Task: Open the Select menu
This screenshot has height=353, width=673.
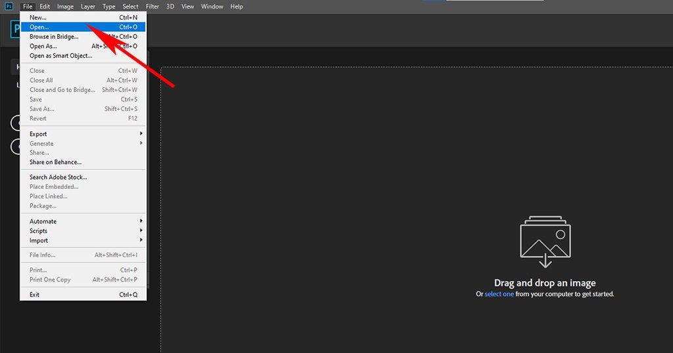Action: tap(130, 7)
